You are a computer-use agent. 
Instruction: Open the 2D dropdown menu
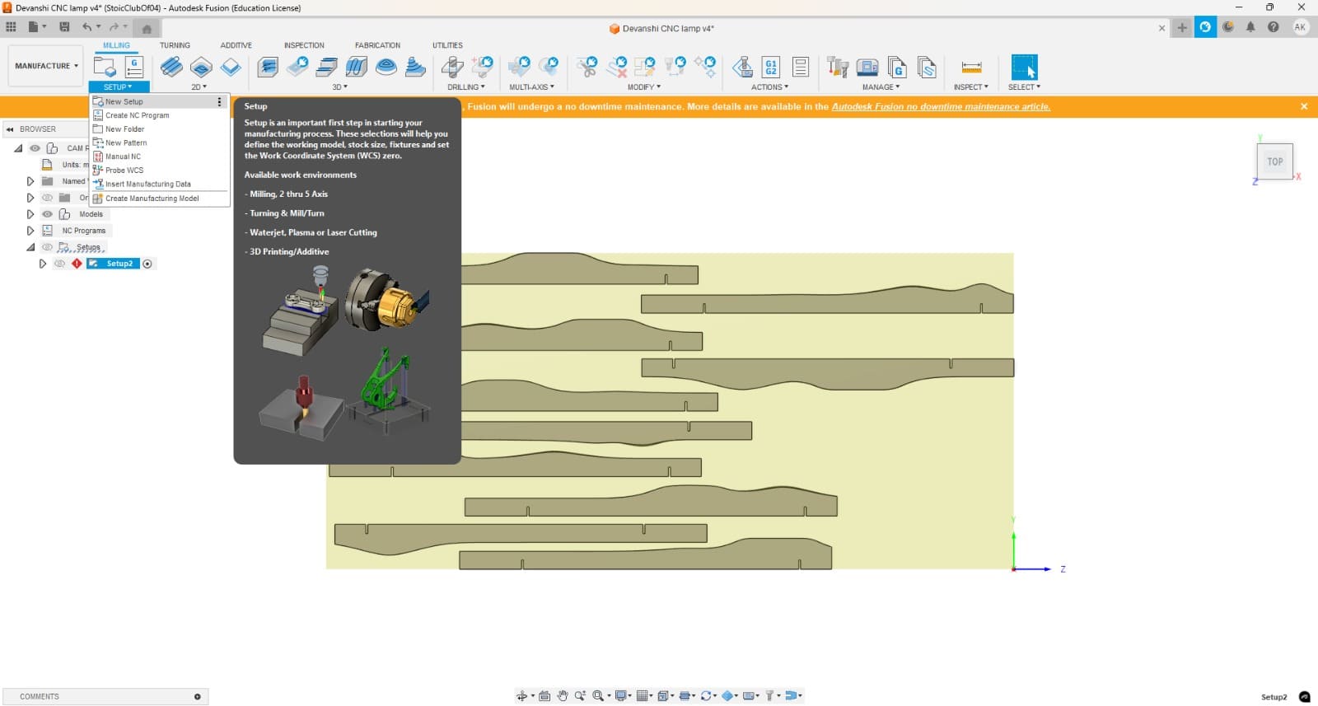(x=199, y=86)
